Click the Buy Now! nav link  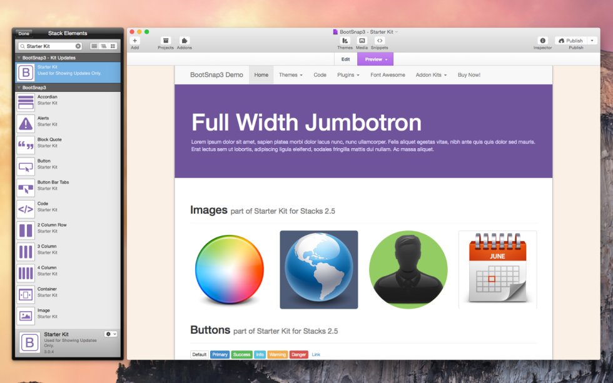pyautogui.click(x=469, y=75)
